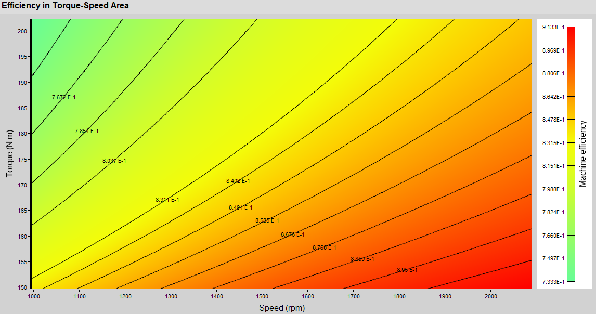
Task: Click the 175 tick on the torque axis
Action: (x=22, y=160)
